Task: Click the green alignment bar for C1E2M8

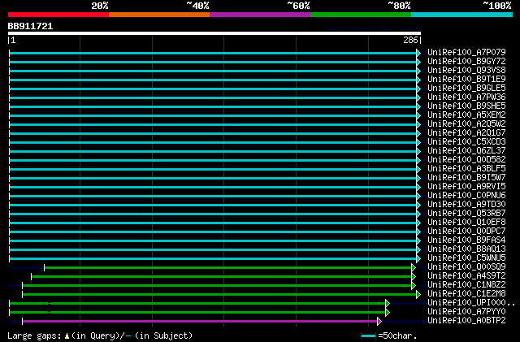Action: click(x=219, y=295)
